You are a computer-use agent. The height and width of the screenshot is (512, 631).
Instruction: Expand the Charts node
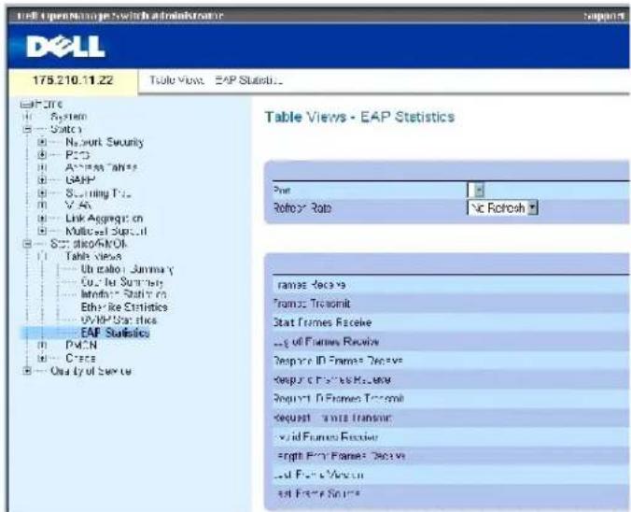pos(42,358)
